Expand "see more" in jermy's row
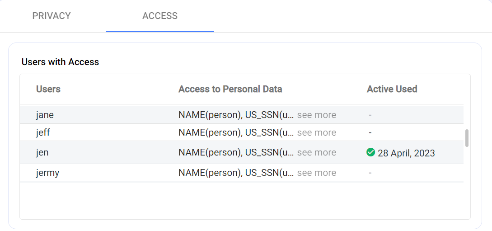 (316, 173)
